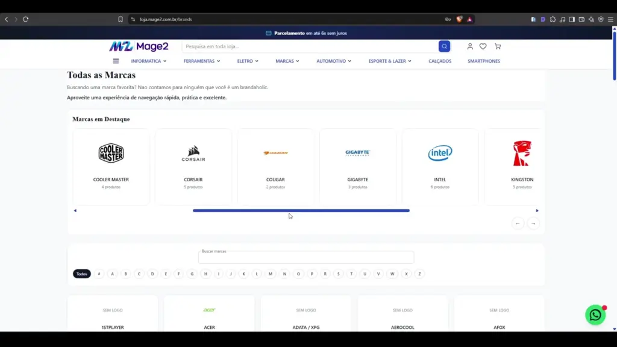Image resolution: width=617 pixels, height=347 pixels.
Task: Expand the ESPORTE & LAZER menu
Action: pyautogui.click(x=390, y=61)
